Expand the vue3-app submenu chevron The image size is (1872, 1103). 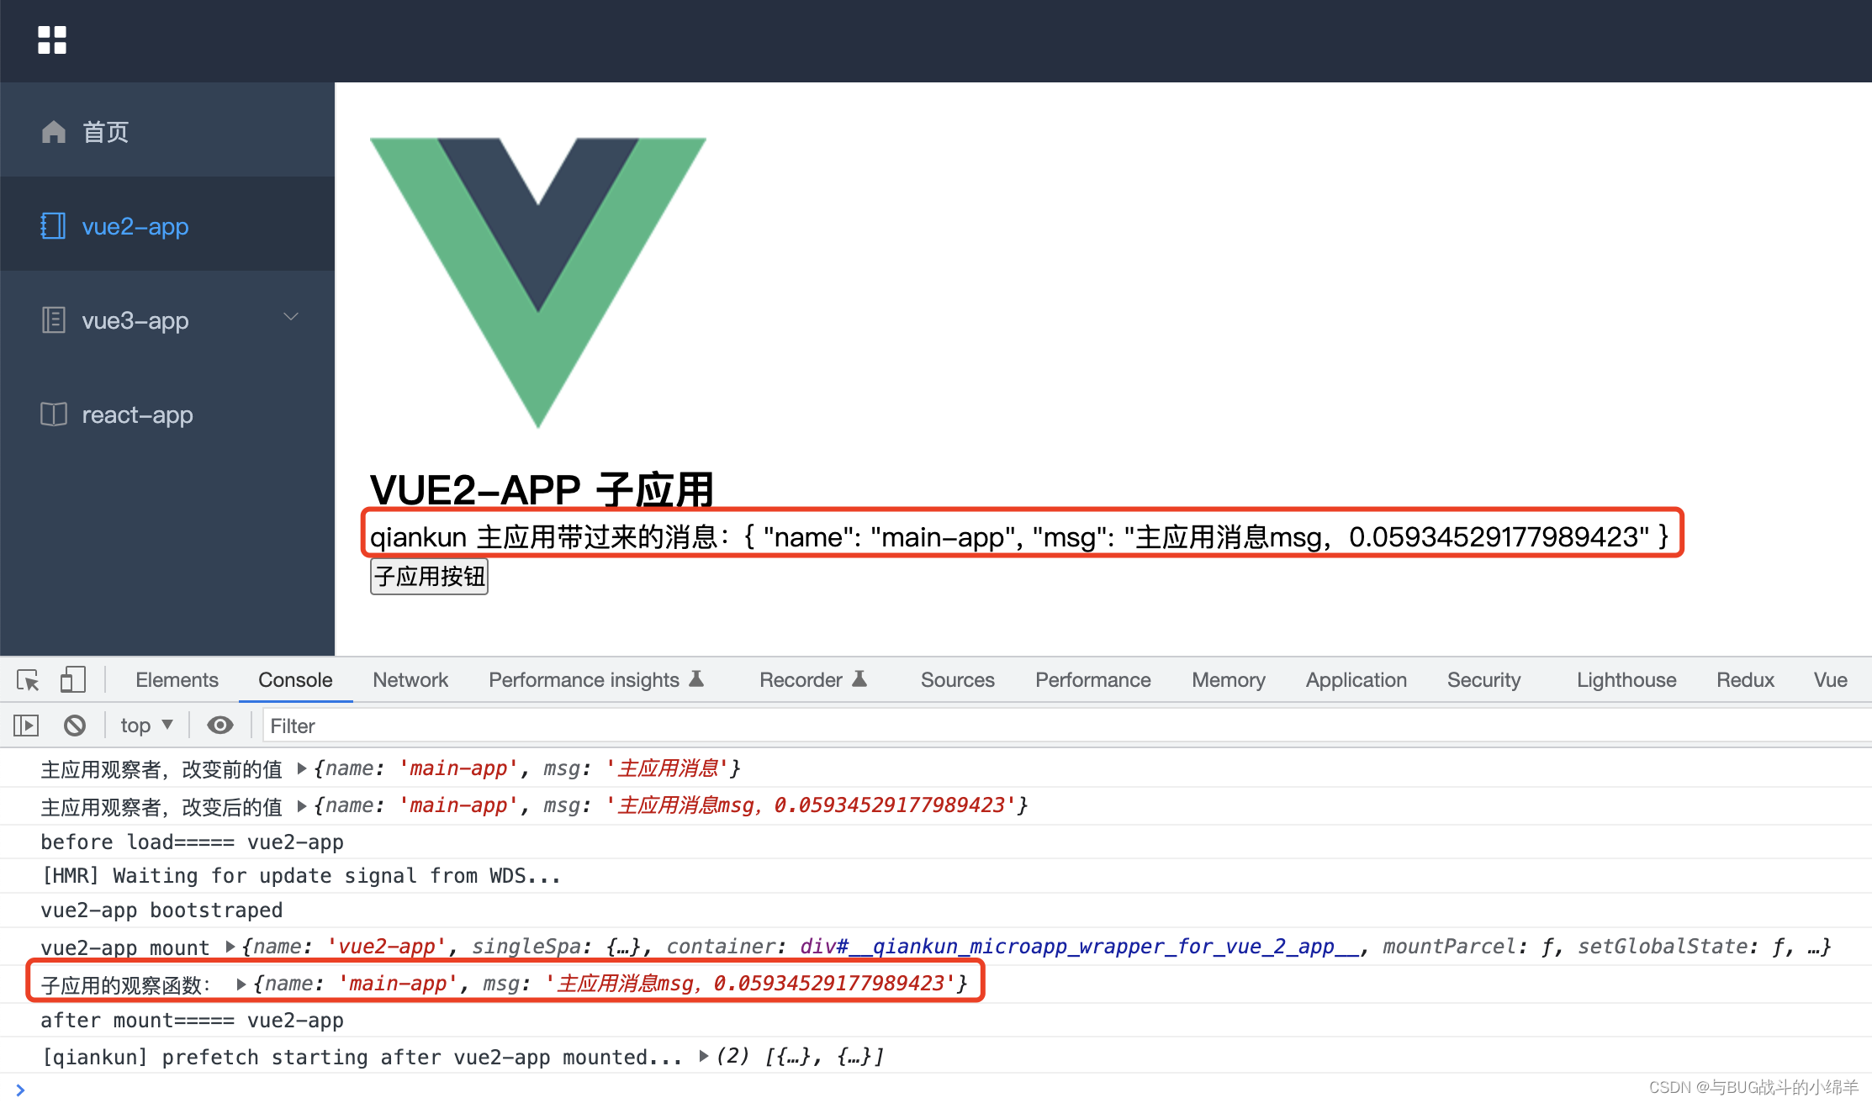pyautogui.click(x=291, y=318)
